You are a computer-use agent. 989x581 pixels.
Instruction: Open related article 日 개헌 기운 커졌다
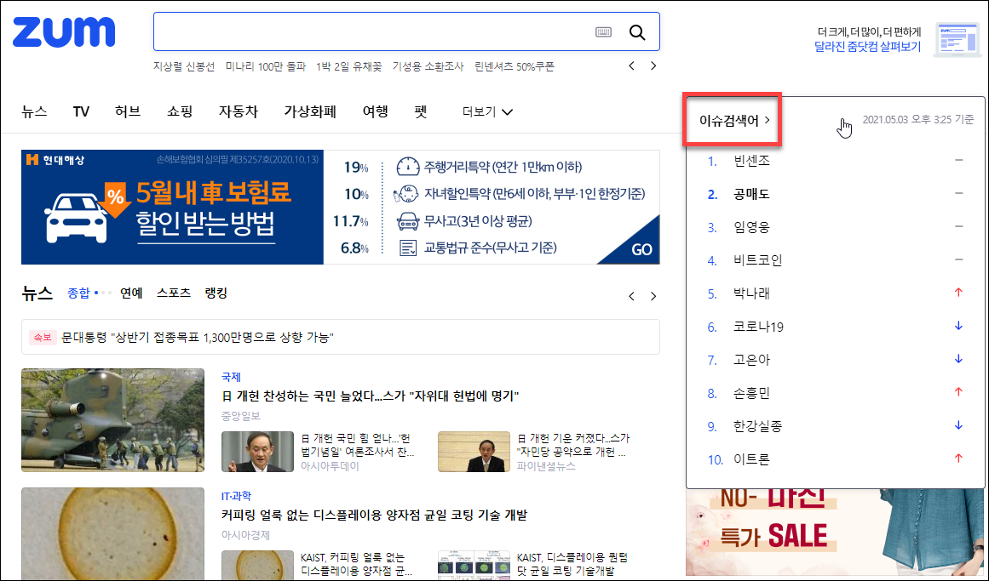pos(572,445)
